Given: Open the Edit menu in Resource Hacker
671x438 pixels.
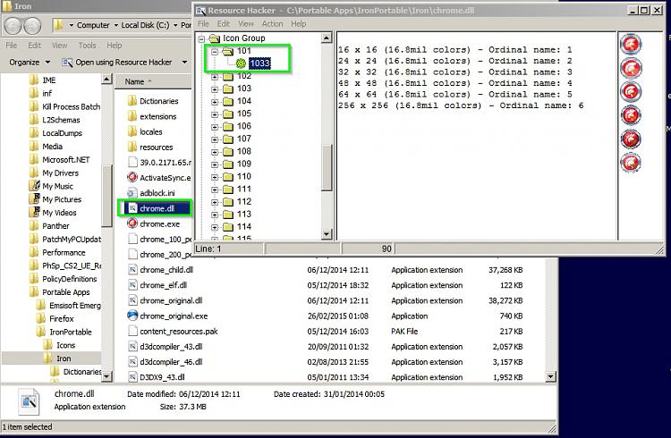Looking at the screenshot, I should [223, 24].
